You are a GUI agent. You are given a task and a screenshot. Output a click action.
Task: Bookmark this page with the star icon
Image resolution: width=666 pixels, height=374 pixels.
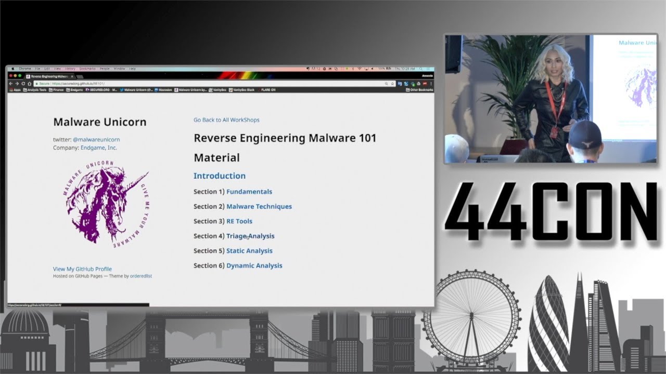point(393,84)
